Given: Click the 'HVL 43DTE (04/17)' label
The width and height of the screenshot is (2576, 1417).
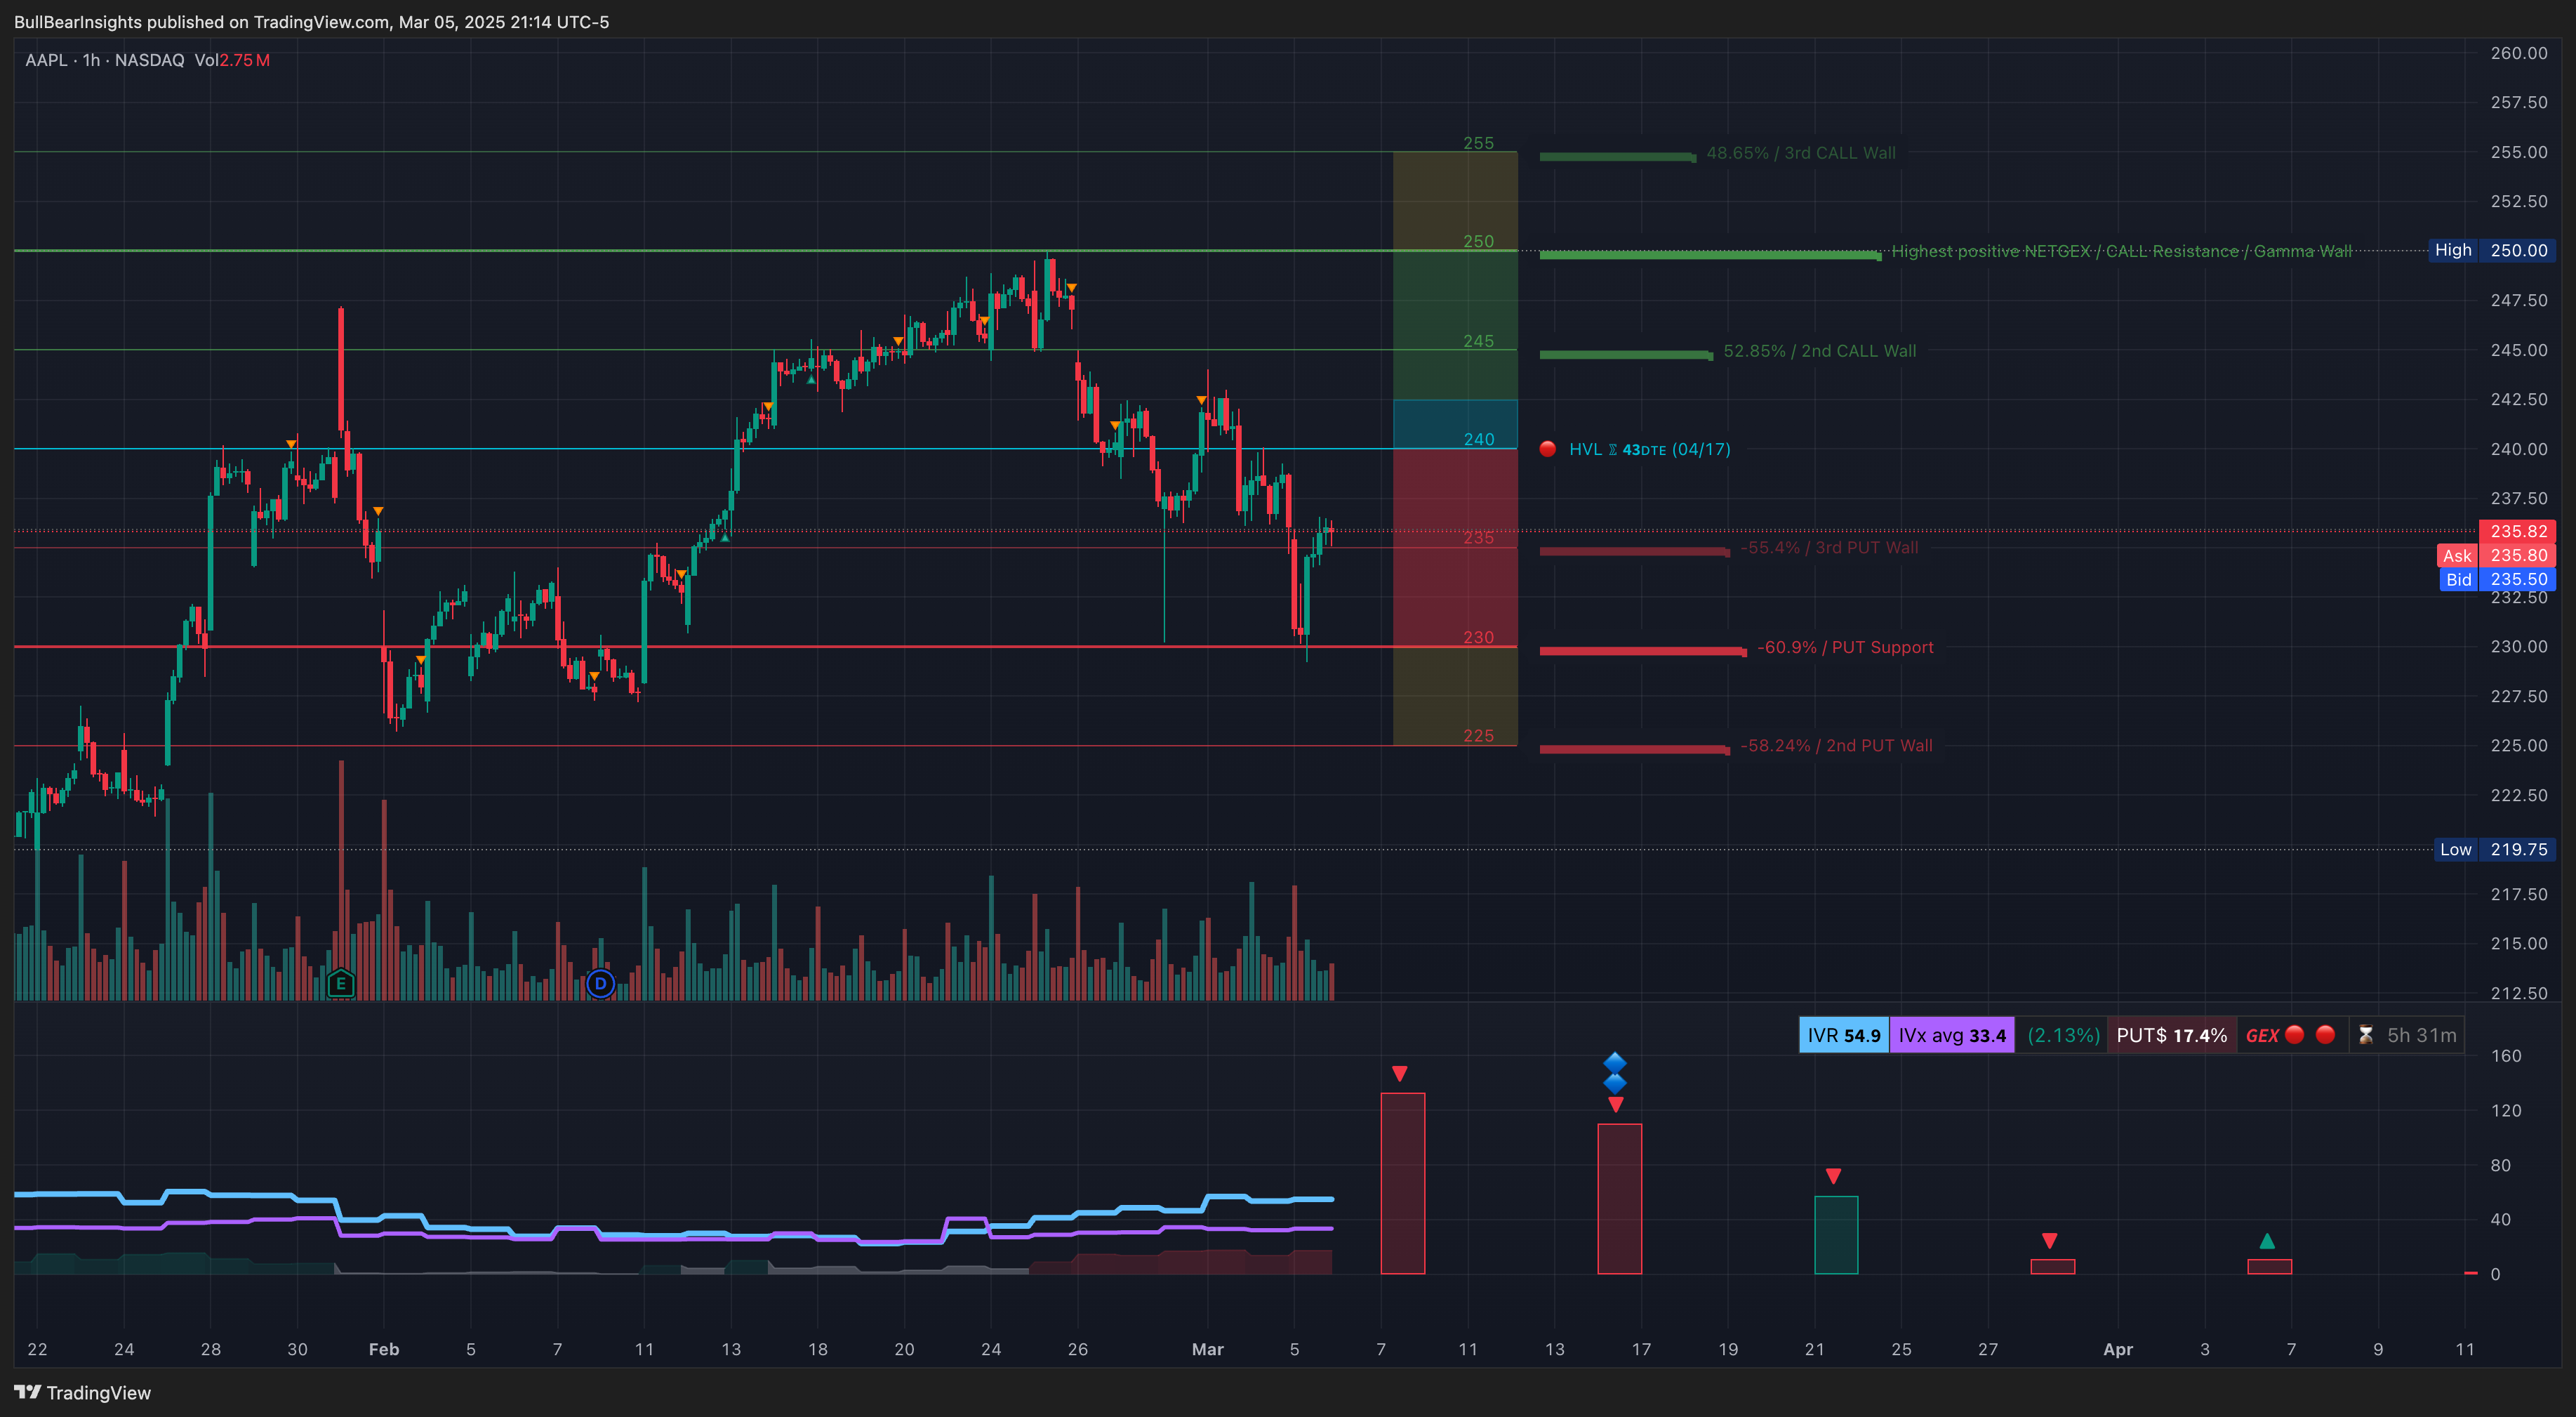Looking at the screenshot, I should pos(1649,449).
